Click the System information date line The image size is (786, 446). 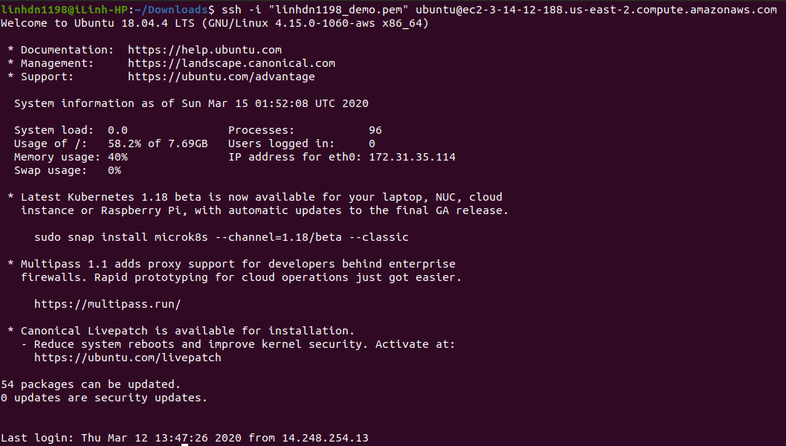191,103
